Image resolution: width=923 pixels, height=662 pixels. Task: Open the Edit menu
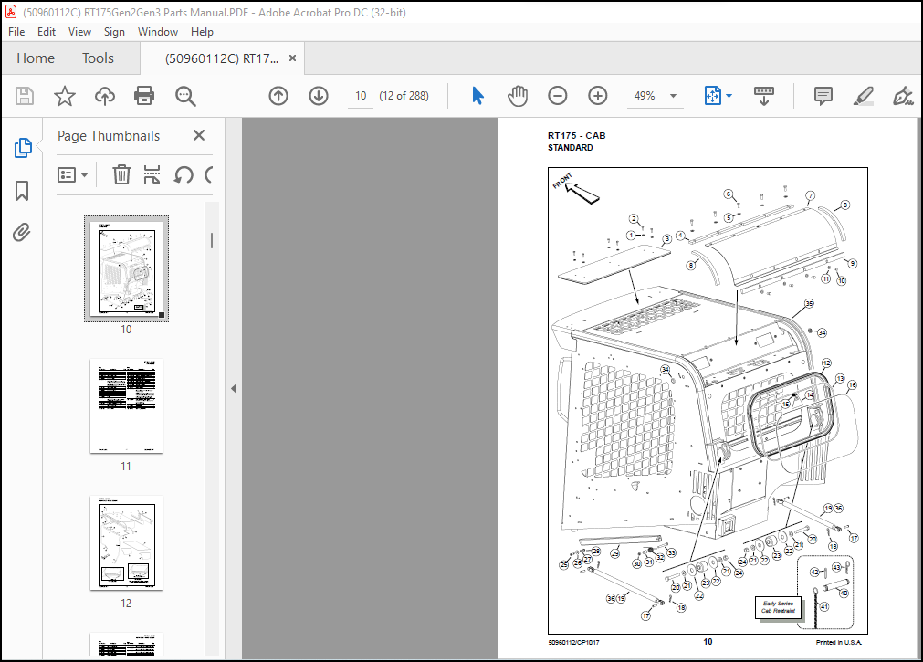[46, 32]
